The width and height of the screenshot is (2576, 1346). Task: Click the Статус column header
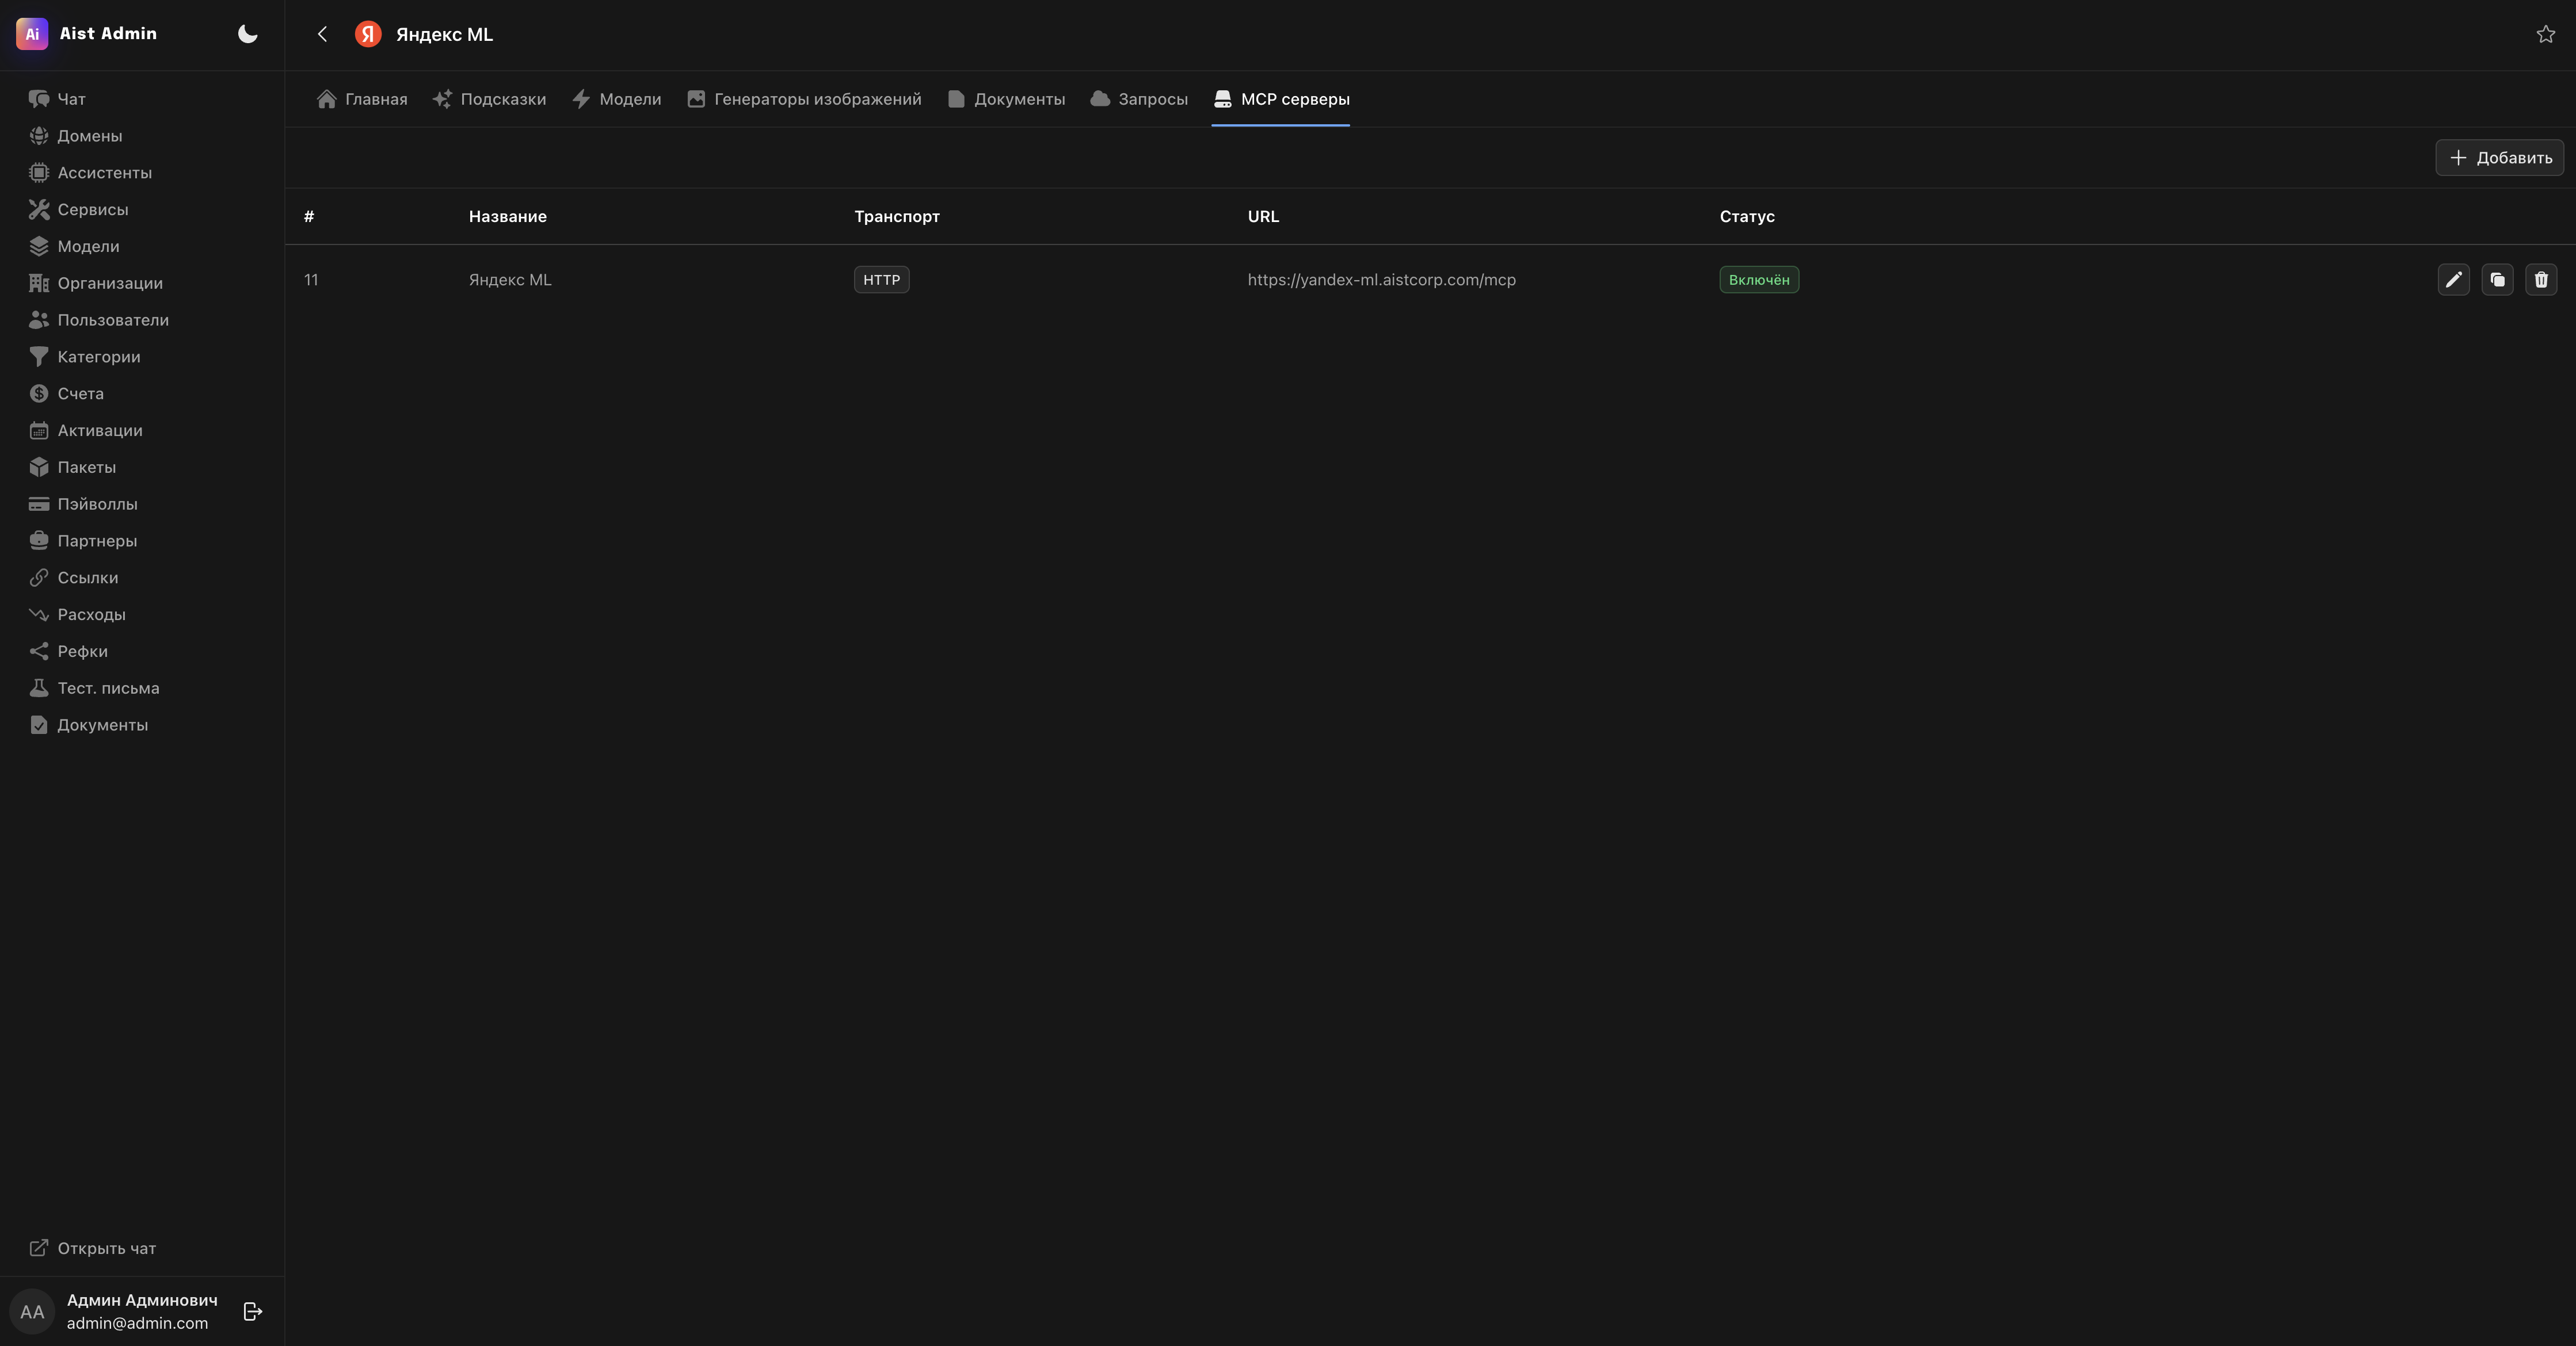click(1747, 217)
